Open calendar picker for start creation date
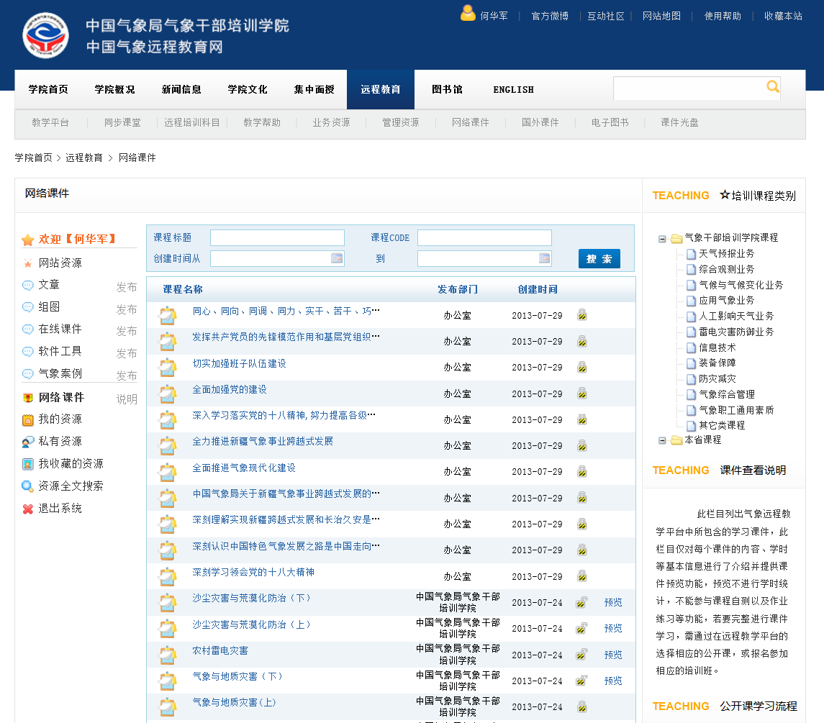 click(x=337, y=258)
